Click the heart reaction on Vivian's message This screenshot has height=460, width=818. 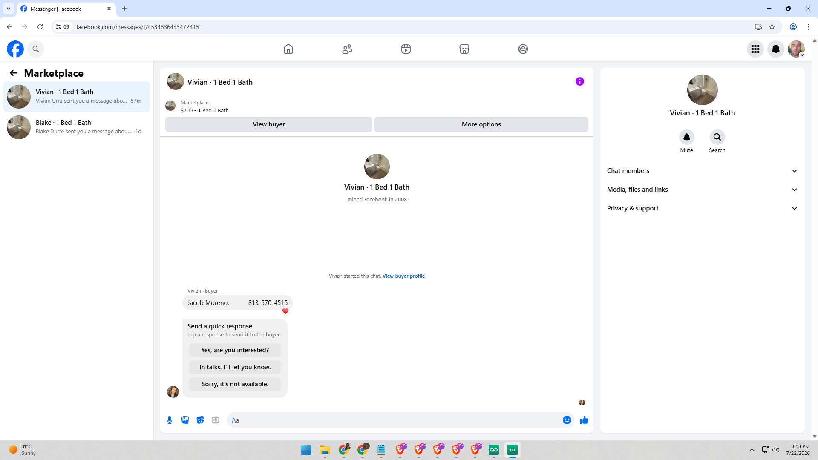point(285,311)
